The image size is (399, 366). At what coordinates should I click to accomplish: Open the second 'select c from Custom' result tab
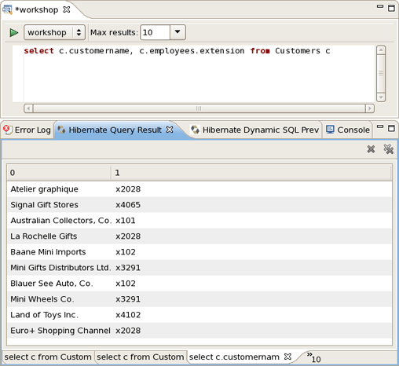141,357
